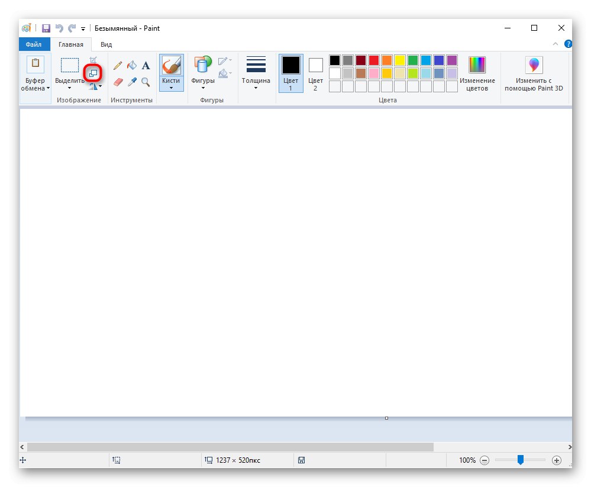Select the Eraser tool
The height and width of the screenshot is (487, 591).
click(118, 82)
